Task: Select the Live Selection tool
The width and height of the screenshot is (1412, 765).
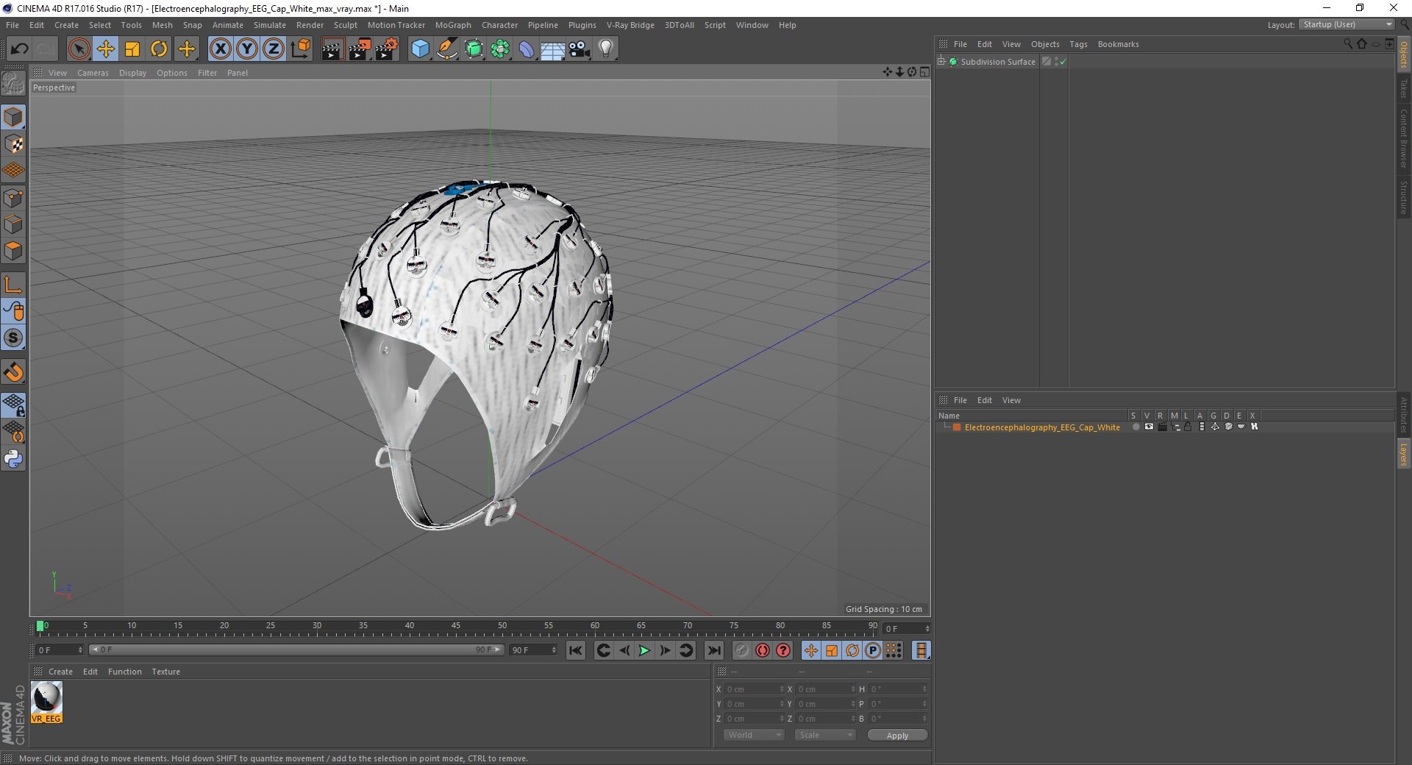Action: click(79, 49)
